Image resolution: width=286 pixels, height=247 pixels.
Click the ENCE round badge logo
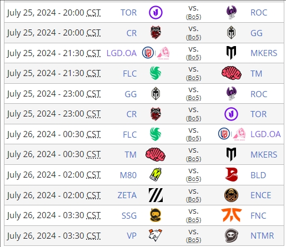(x=231, y=195)
